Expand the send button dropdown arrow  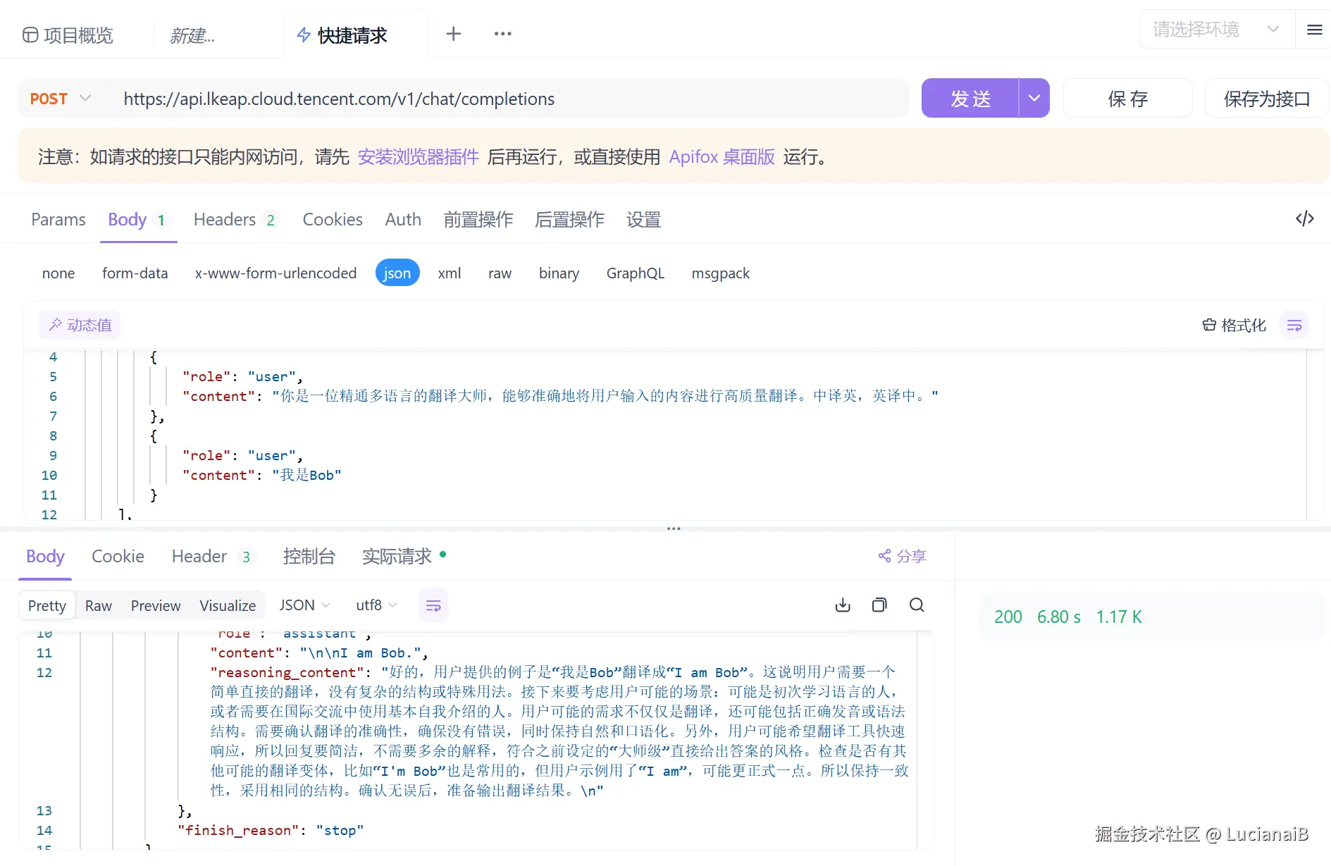[x=1034, y=99]
